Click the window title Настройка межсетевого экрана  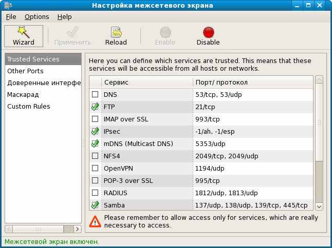click(x=153, y=5)
